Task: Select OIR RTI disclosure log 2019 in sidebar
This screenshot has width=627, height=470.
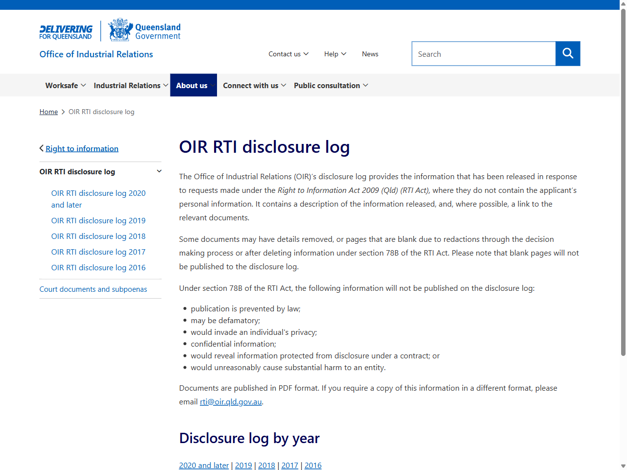Action: [x=98, y=220]
